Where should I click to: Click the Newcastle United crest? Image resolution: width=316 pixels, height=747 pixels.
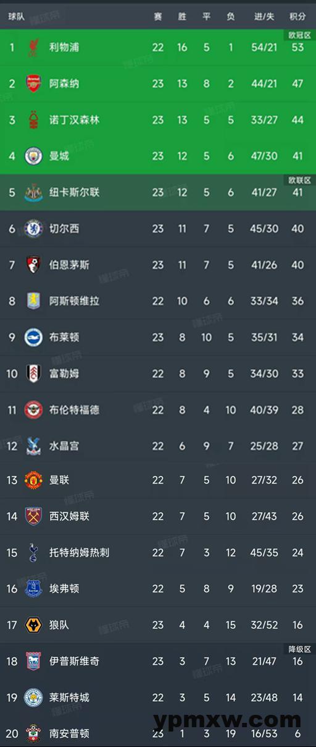[33, 192]
